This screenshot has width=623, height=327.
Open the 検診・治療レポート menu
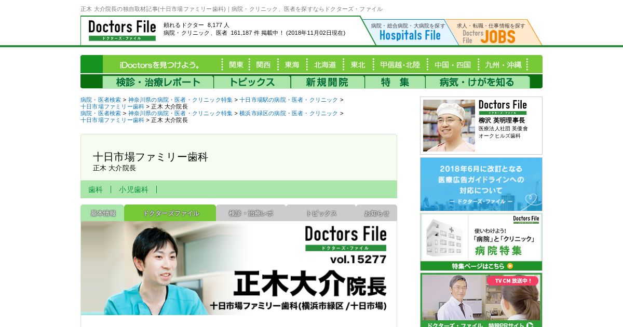158,82
